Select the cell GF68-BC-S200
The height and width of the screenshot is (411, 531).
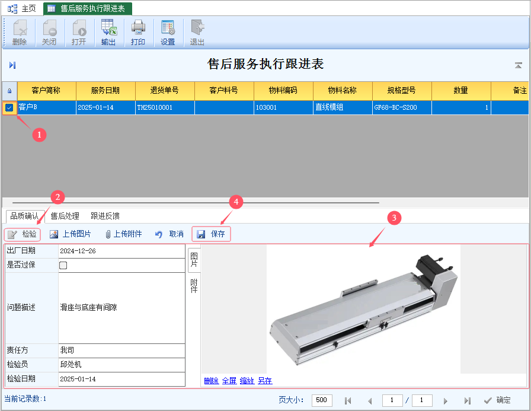tap(402, 108)
